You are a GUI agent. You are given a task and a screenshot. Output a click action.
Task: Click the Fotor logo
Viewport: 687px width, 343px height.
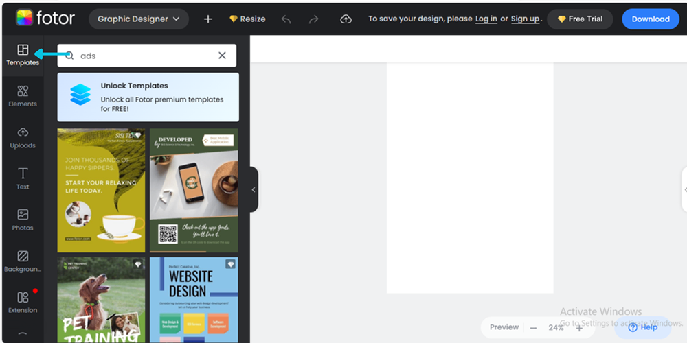tap(45, 19)
